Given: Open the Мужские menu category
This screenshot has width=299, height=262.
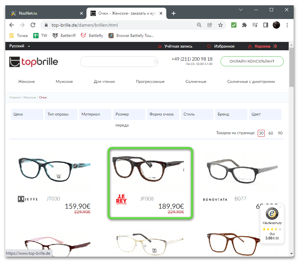Looking at the screenshot, I should [x=64, y=82].
